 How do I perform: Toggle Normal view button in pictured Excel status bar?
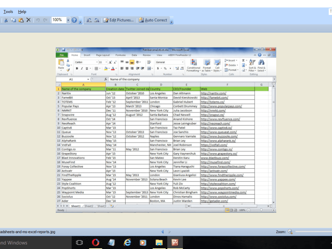click(x=227, y=210)
